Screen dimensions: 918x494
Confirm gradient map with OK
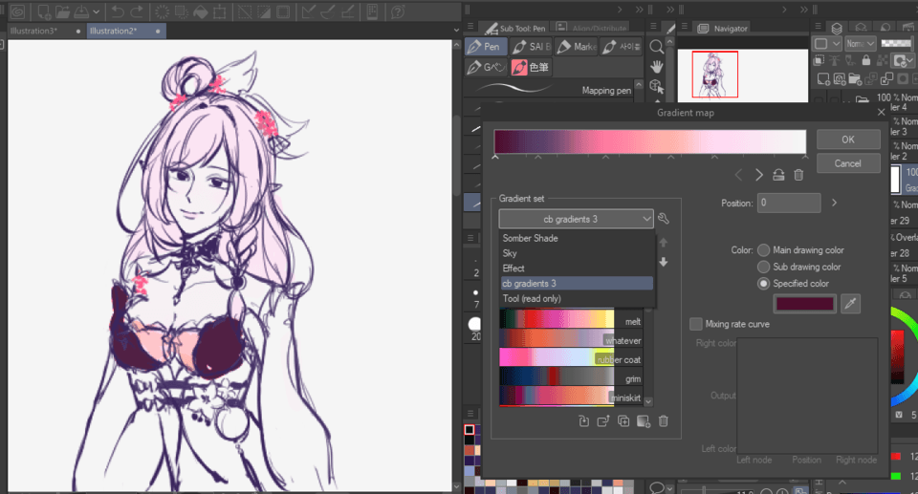point(848,140)
